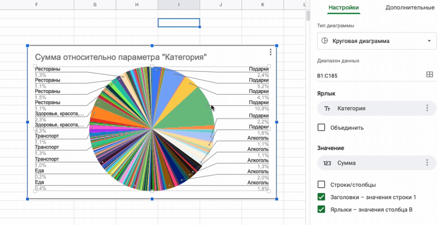Screen dimensions: 438x225
Task: Click the Алкоголь 1,8% data label
Action: tap(258, 186)
